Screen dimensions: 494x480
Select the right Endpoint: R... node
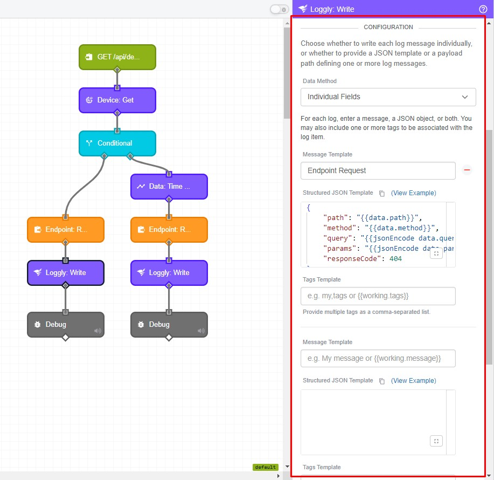click(x=169, y=230)
